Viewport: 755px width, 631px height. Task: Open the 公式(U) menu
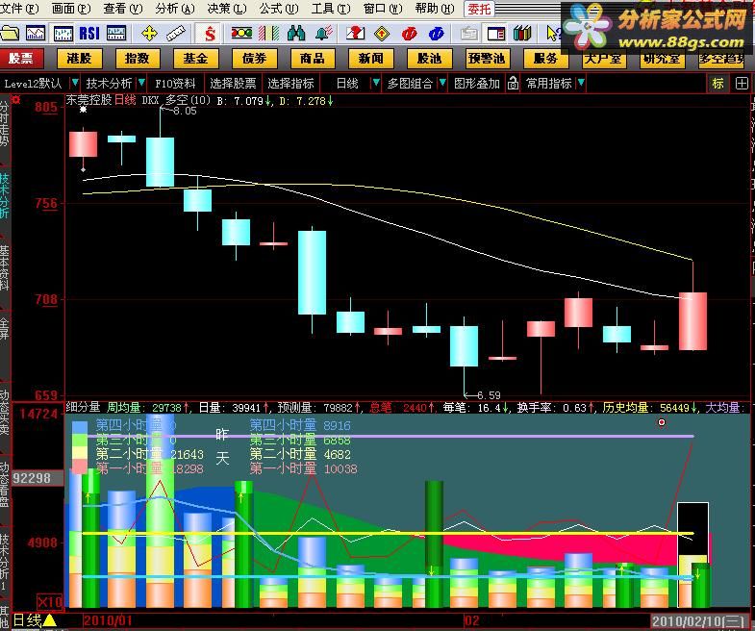point(279,9)
